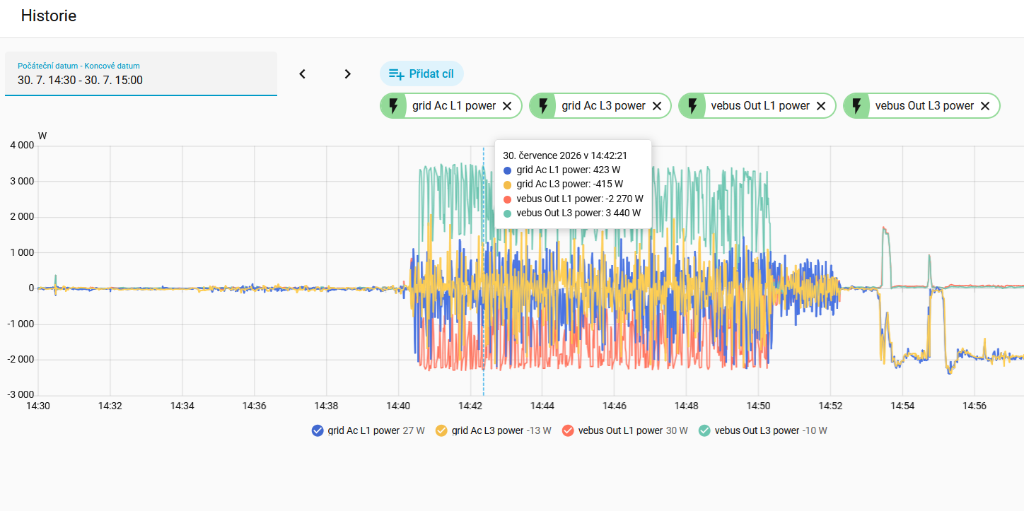
Task: Go to previous time range arrow
Action: coord(303,74)
